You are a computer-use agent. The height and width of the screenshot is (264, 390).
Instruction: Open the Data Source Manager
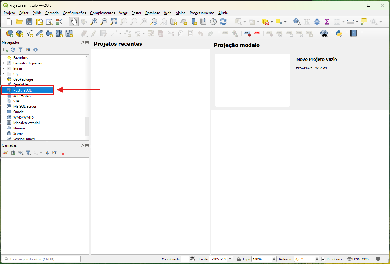click(x=9, y=33)
